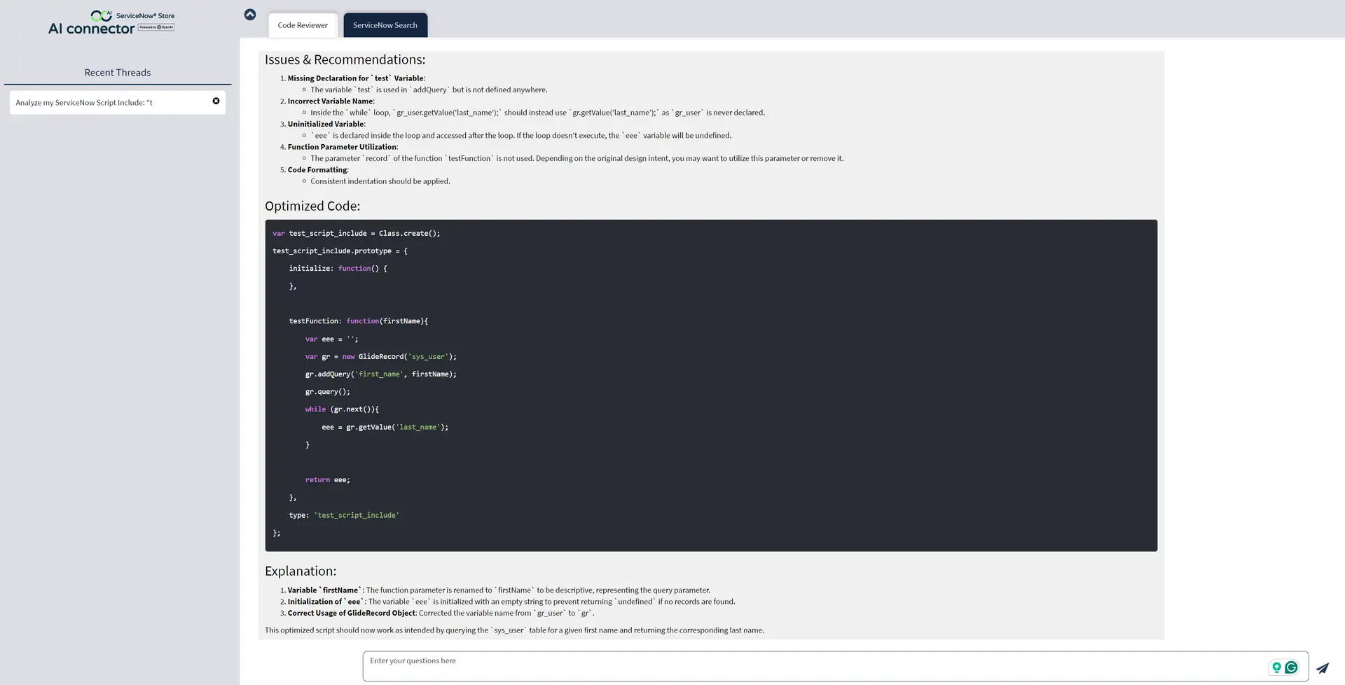
Task: Click 'Uninitialized Variable' list item
Action: pyautogui.click(x=326, y=124)
